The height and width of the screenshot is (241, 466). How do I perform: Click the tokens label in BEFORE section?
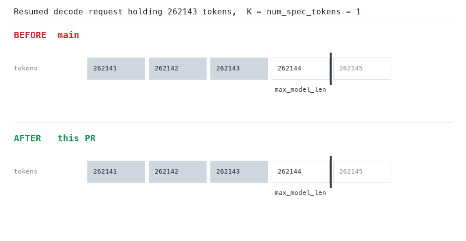point(26,68)
